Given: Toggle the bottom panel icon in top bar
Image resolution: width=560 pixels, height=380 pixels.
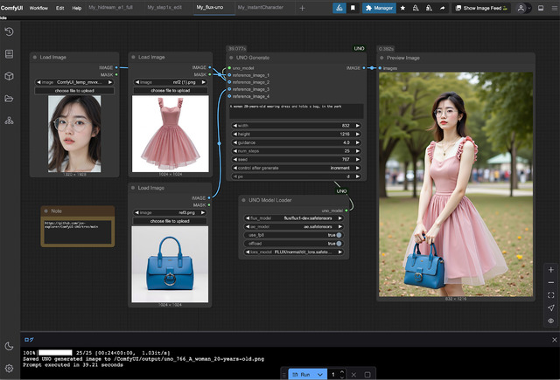Looking at the screenshot, I should (x=541, y=8).
